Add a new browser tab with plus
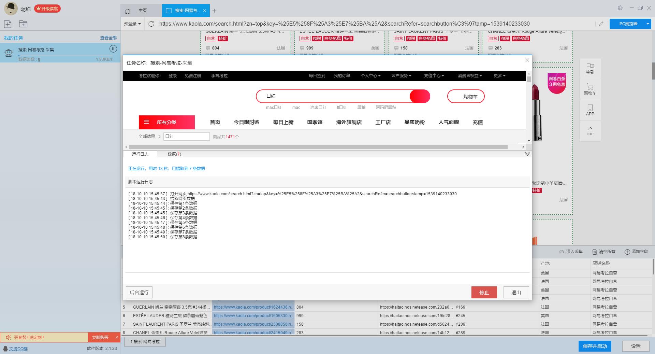This screenshot has width=655, height=354. 214,11
